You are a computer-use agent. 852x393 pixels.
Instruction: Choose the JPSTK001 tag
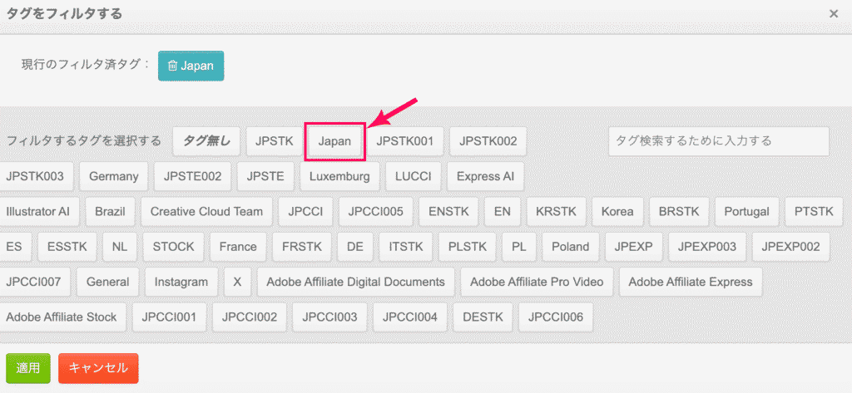[405, 141]
